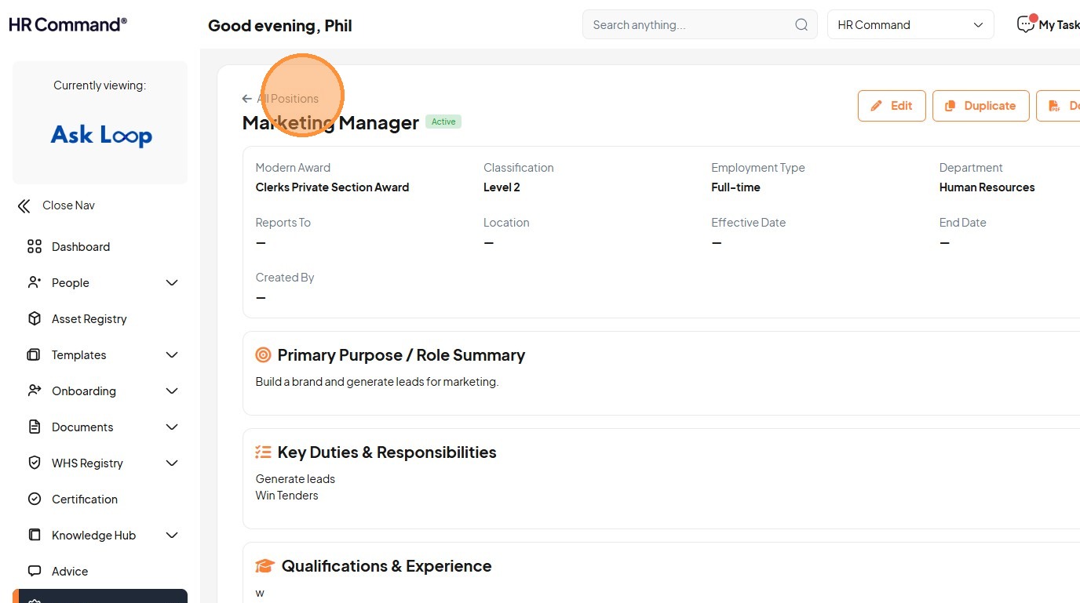The width and height of the screenshot is (1080, 603).
Task: Open the HR Command dropdown
Action: coord(910,25)
